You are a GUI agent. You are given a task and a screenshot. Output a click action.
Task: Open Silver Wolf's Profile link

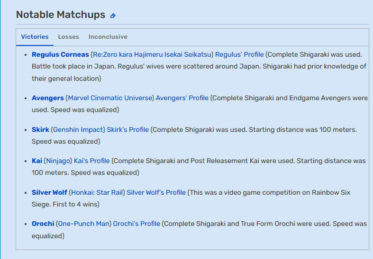156,192
